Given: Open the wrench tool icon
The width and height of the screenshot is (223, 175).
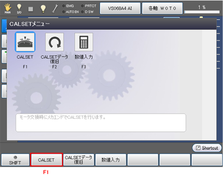Looking at the screenshot, I should pyautogui.click(x=55, y=9).
